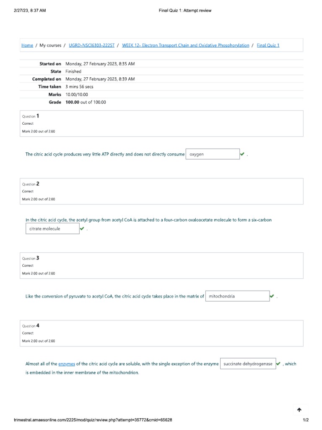This screenshot has width=322, height=430.
Task: Click green checkmark beside succinate dehydrogenase answer
Action: 278,364
